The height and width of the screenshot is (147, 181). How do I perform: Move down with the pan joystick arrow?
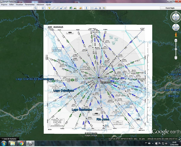click(176, 30)
